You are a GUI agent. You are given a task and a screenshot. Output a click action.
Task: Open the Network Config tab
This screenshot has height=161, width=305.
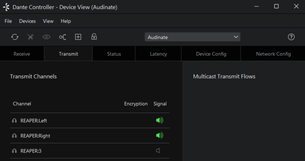click(273, 54)
